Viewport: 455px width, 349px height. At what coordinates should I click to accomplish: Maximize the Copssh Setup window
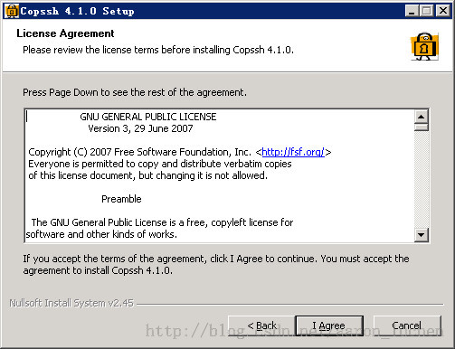click(427, 11)
